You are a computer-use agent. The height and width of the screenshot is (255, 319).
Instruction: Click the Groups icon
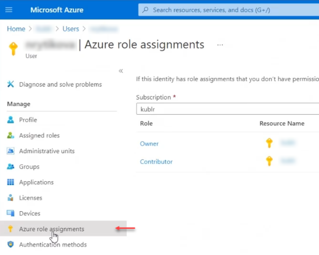point(10,167)
